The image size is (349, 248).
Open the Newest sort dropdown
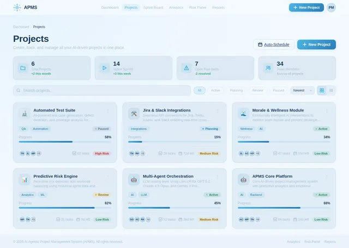pyautogui.click(x=302, y=90)
